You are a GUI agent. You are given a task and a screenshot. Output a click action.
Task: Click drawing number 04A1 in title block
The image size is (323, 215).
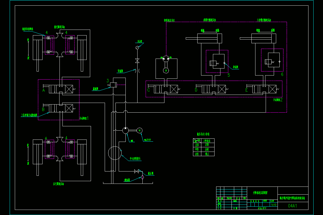point(293,206)
